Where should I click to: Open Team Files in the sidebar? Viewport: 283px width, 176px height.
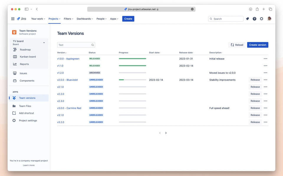click(x=25, y=106)
